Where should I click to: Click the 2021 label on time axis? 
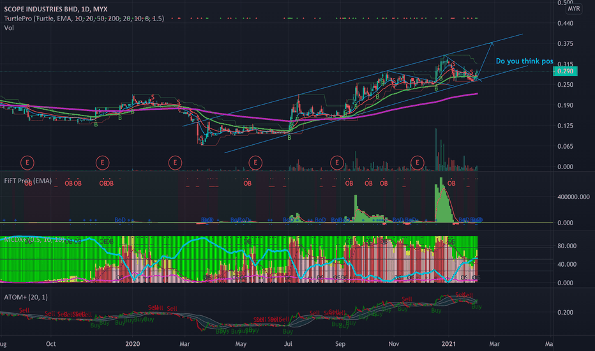point(449,344)
